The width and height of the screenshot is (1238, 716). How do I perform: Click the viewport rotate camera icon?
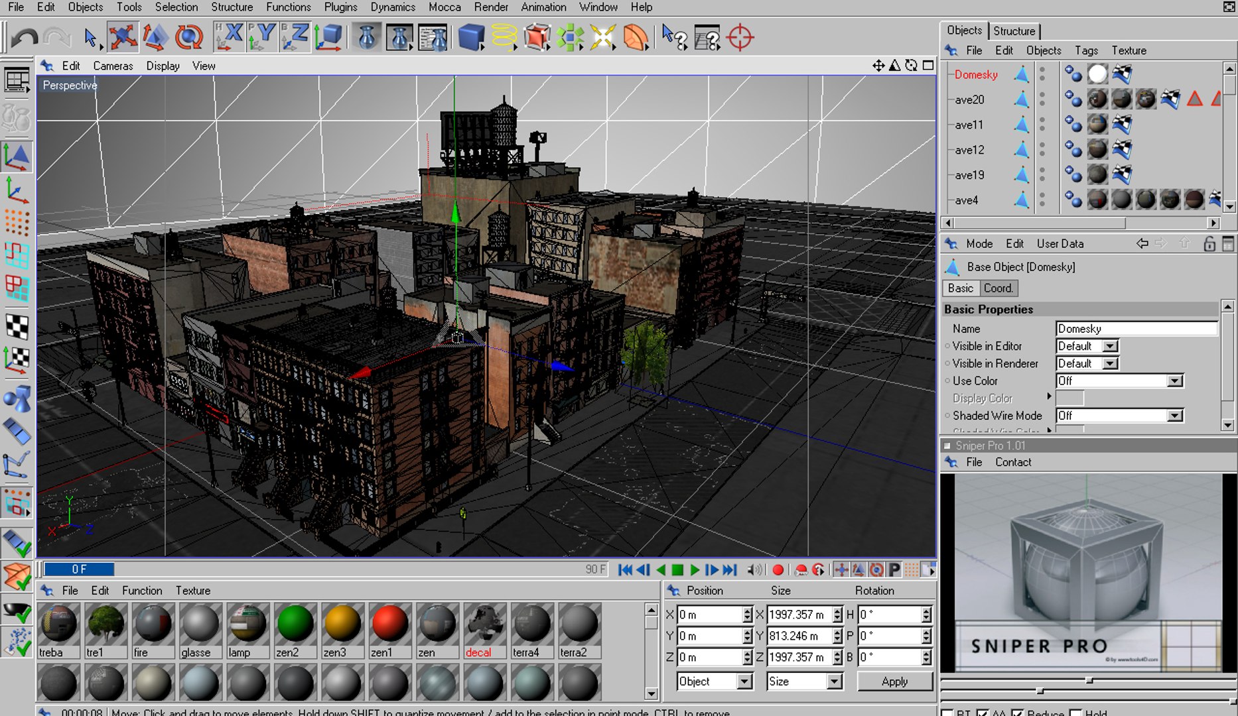pyautogui.click(x=911, y=65)
